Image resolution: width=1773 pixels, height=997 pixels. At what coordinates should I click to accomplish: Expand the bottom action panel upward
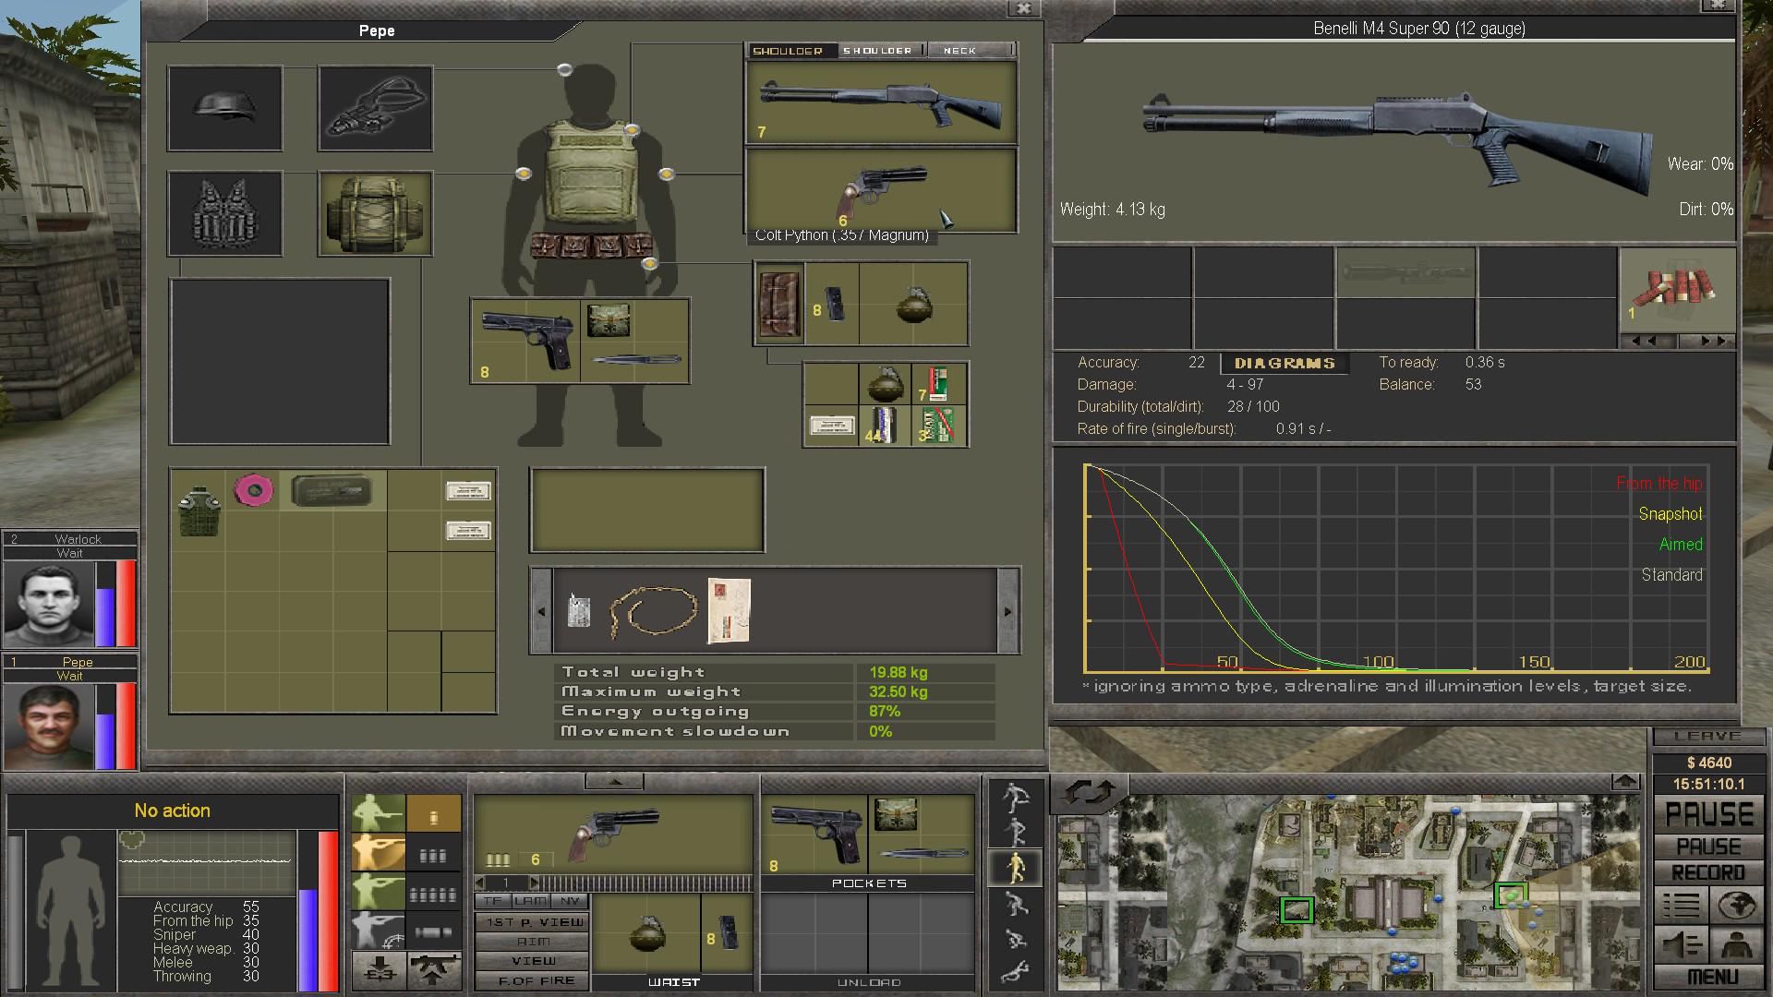[614, 782]
